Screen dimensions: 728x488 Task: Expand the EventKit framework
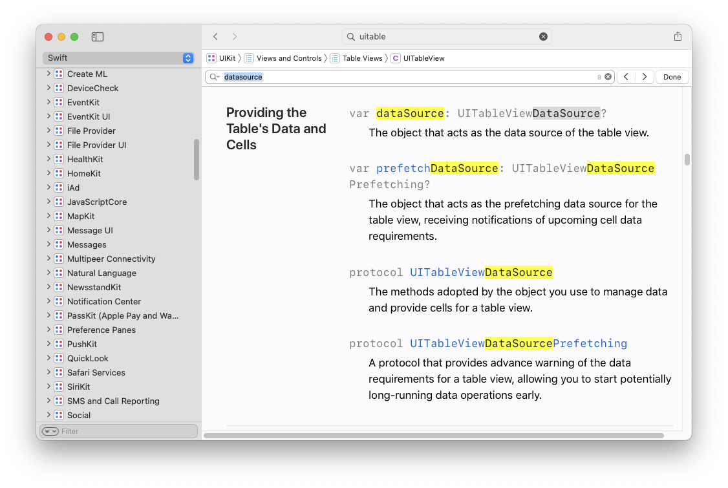[x=48, y=101]
